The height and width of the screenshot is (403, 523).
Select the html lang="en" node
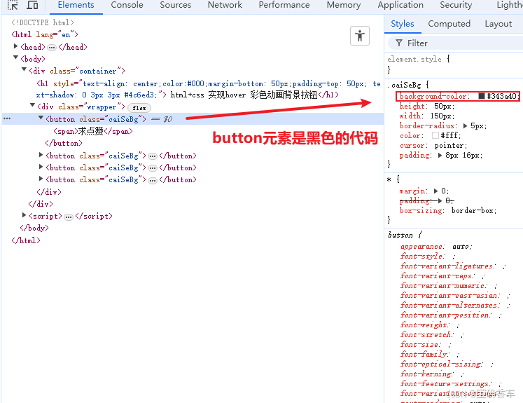(45, 34)
